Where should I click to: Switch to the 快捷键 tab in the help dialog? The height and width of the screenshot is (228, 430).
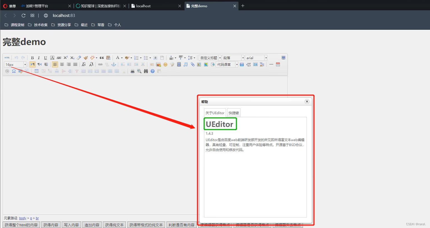point(233,112)
